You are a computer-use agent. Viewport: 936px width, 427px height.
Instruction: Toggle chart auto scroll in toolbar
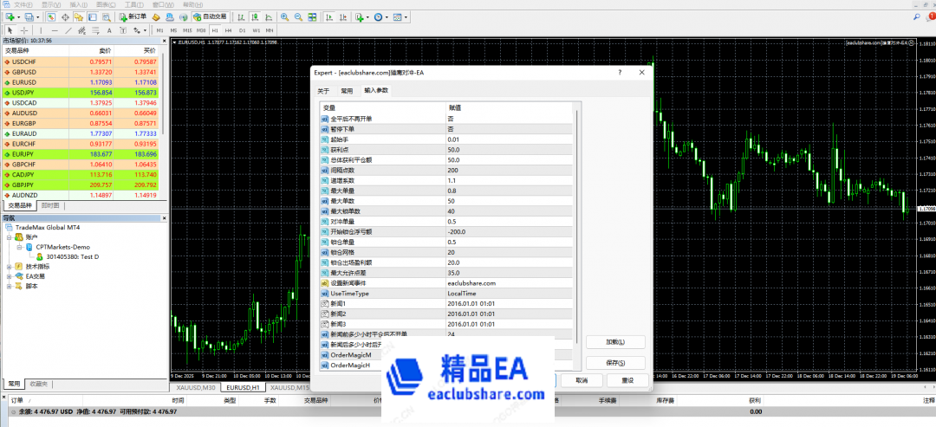click(x=329, y=17)
